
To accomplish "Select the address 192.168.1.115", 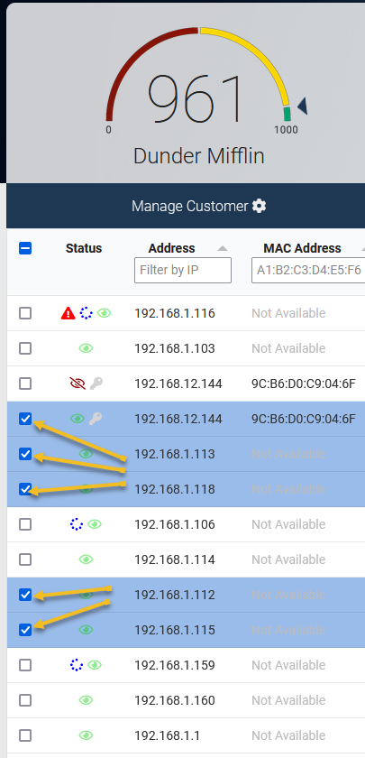I will pyautogui.click(x=175, y=630).
